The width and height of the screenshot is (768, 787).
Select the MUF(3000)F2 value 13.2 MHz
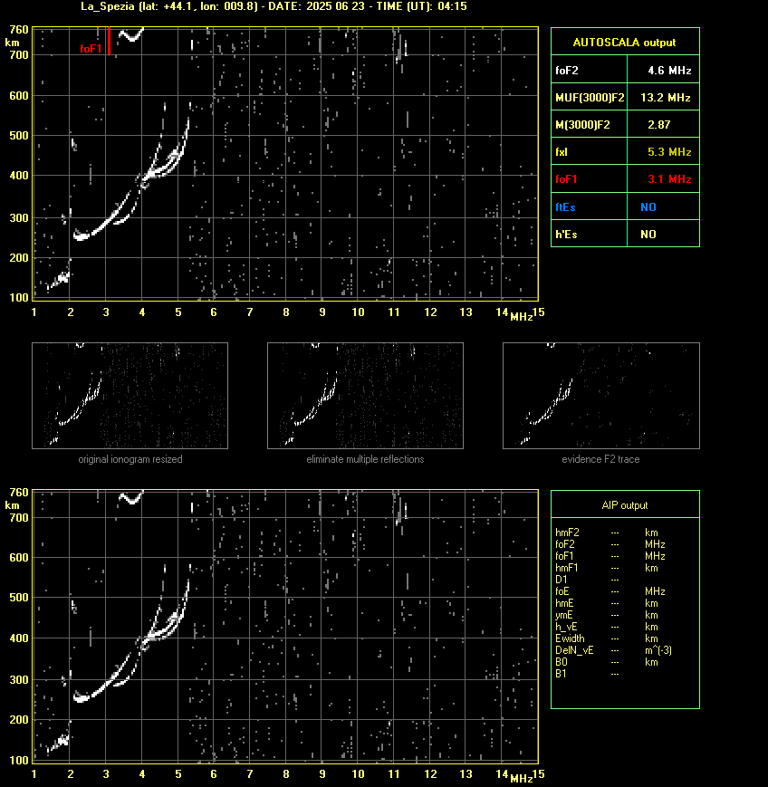(x=666, y=98)
